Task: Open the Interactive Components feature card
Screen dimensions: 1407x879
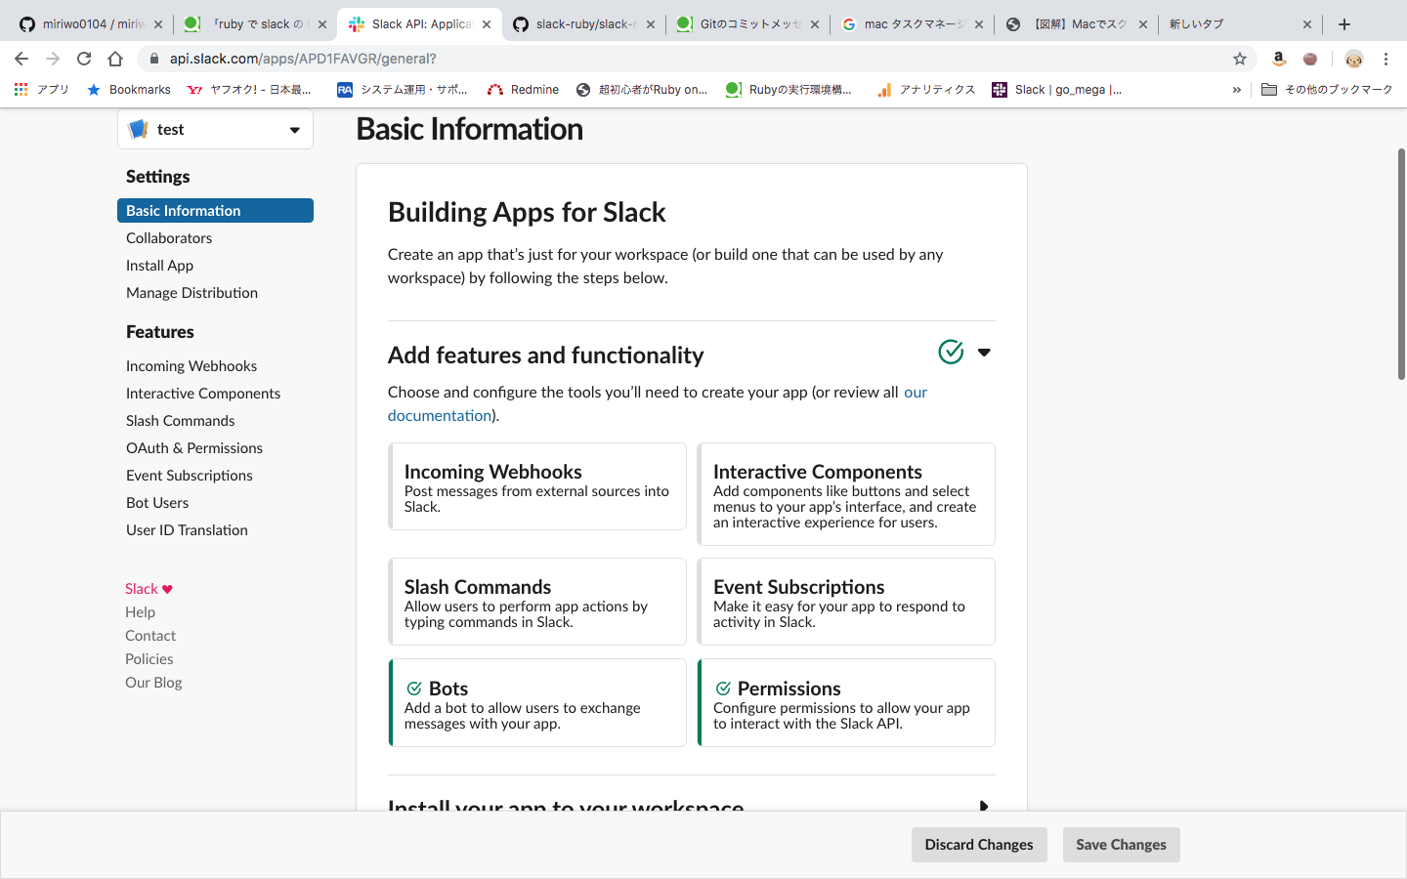Action: tap(846, 494)
